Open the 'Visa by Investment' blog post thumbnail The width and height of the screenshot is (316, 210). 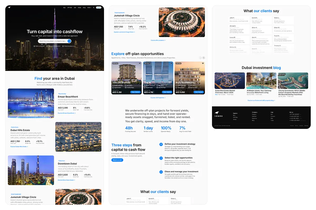pyautogui.click(x=293, y=81)
